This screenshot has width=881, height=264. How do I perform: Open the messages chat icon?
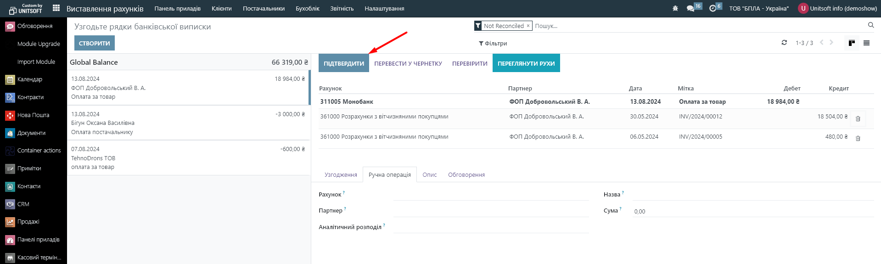point(690,8)
